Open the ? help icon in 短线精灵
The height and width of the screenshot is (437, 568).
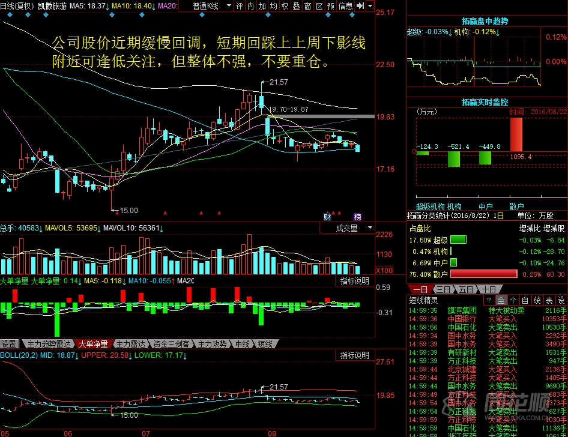[489, 300]
